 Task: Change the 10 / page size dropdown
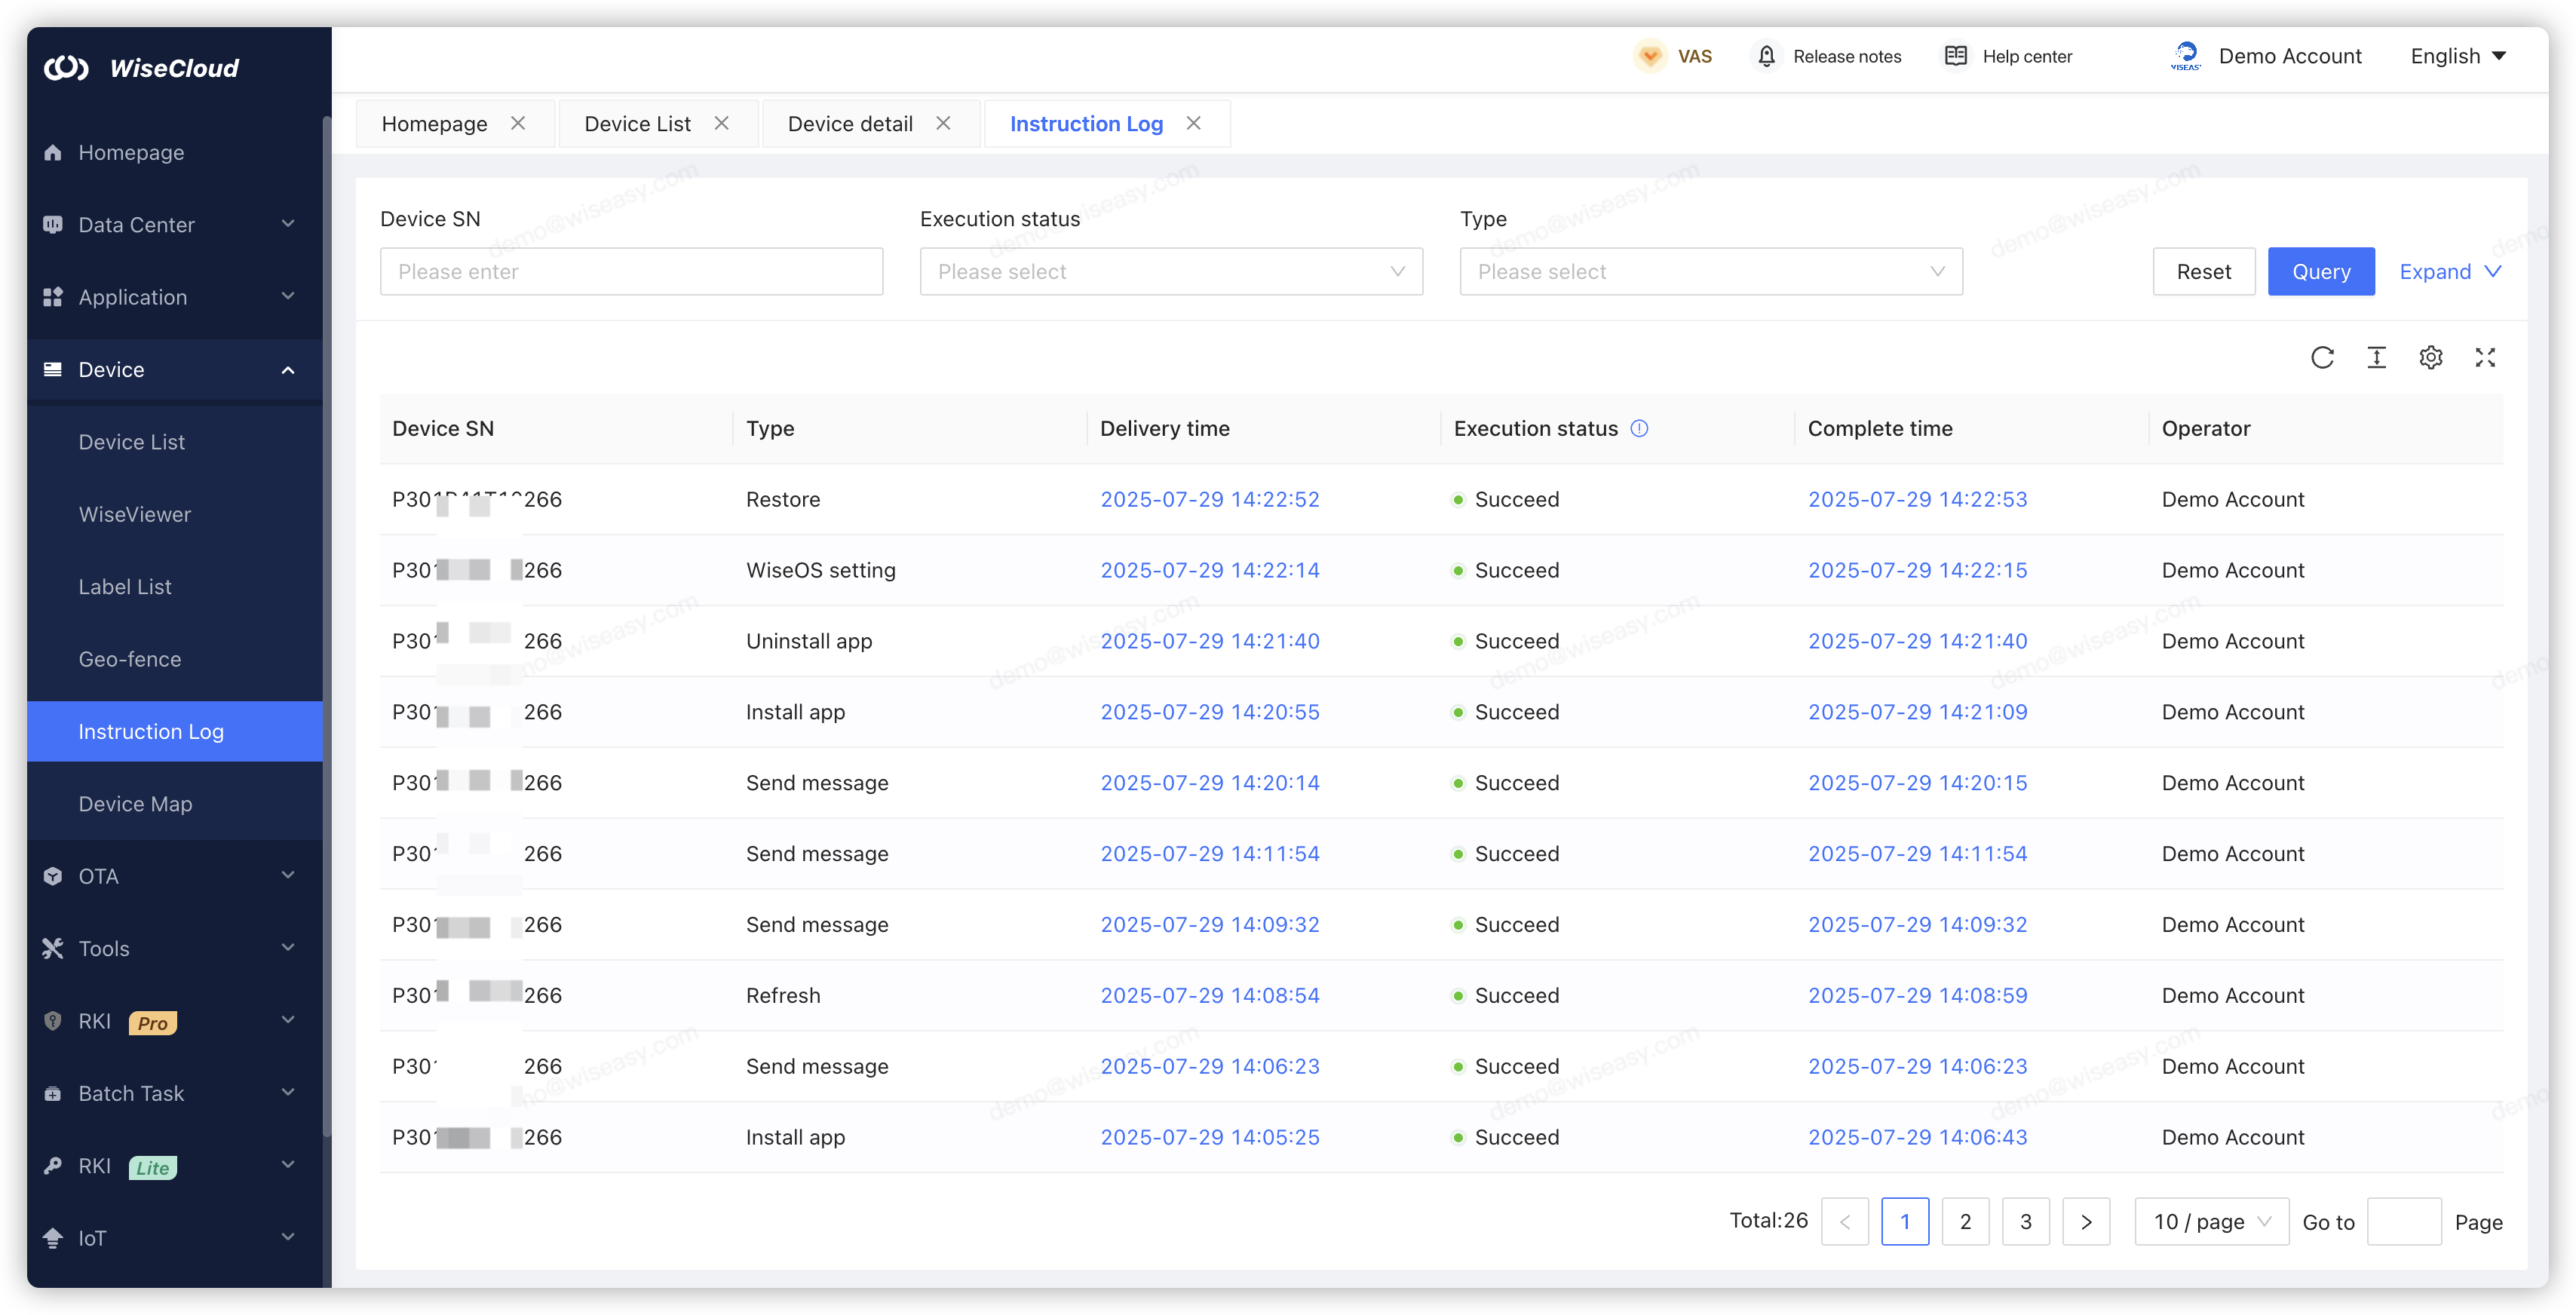tap(2211, 1222)
